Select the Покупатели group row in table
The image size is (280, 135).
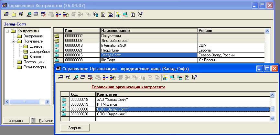[x=159, y=36]
